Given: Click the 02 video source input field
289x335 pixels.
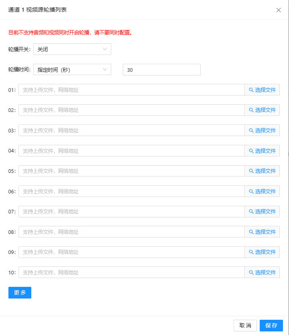Looking at the screenshot, I should click(x=132, y=110).
